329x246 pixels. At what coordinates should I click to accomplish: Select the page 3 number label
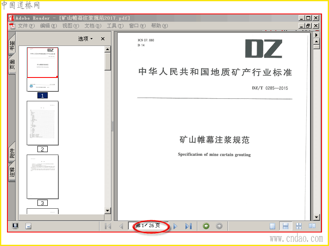42,203
